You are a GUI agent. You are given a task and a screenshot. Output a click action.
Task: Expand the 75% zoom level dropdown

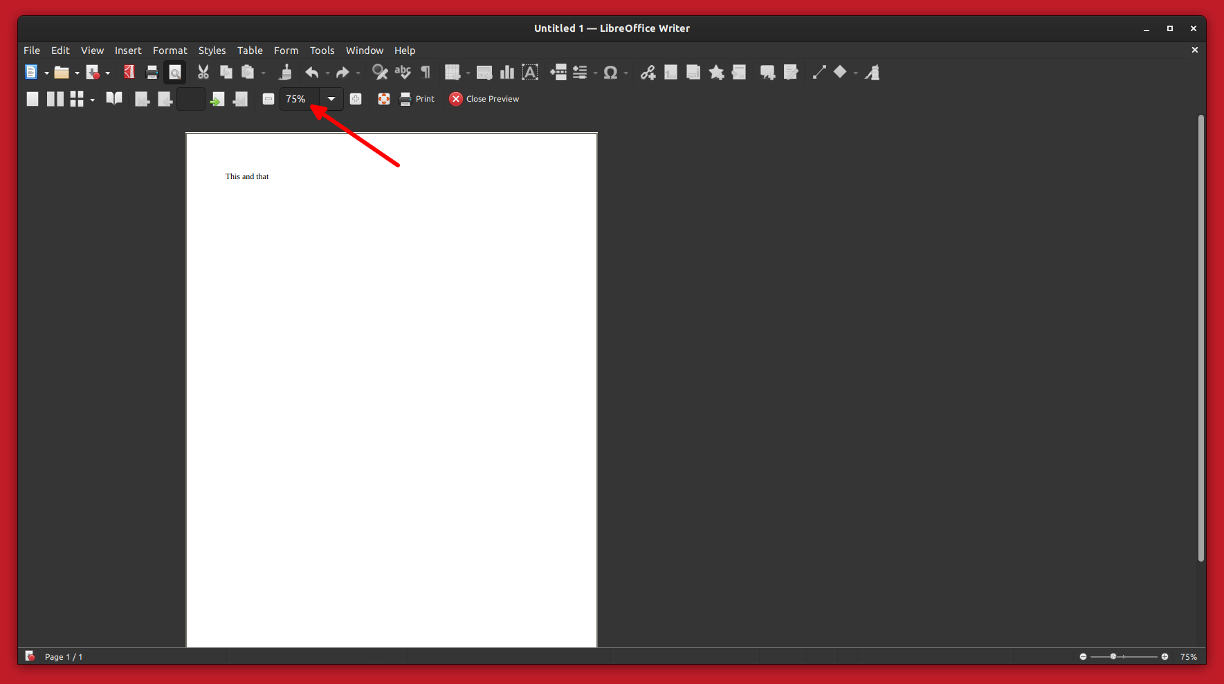[x=331, y=99]
